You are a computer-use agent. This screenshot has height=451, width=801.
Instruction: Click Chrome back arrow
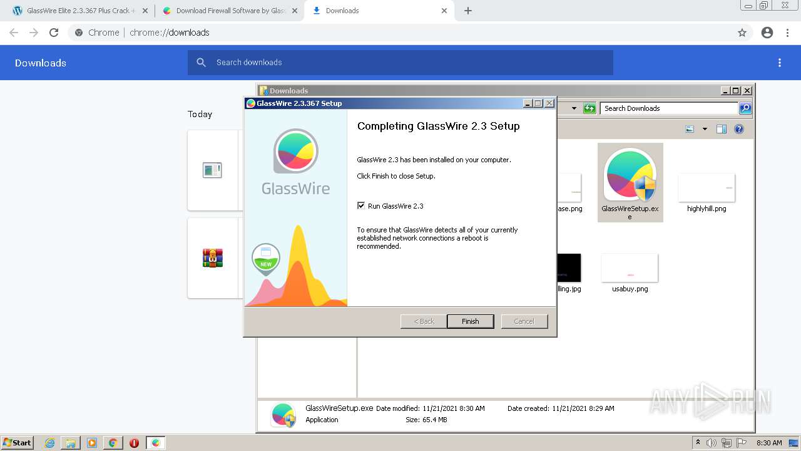[x=14, y=33]
